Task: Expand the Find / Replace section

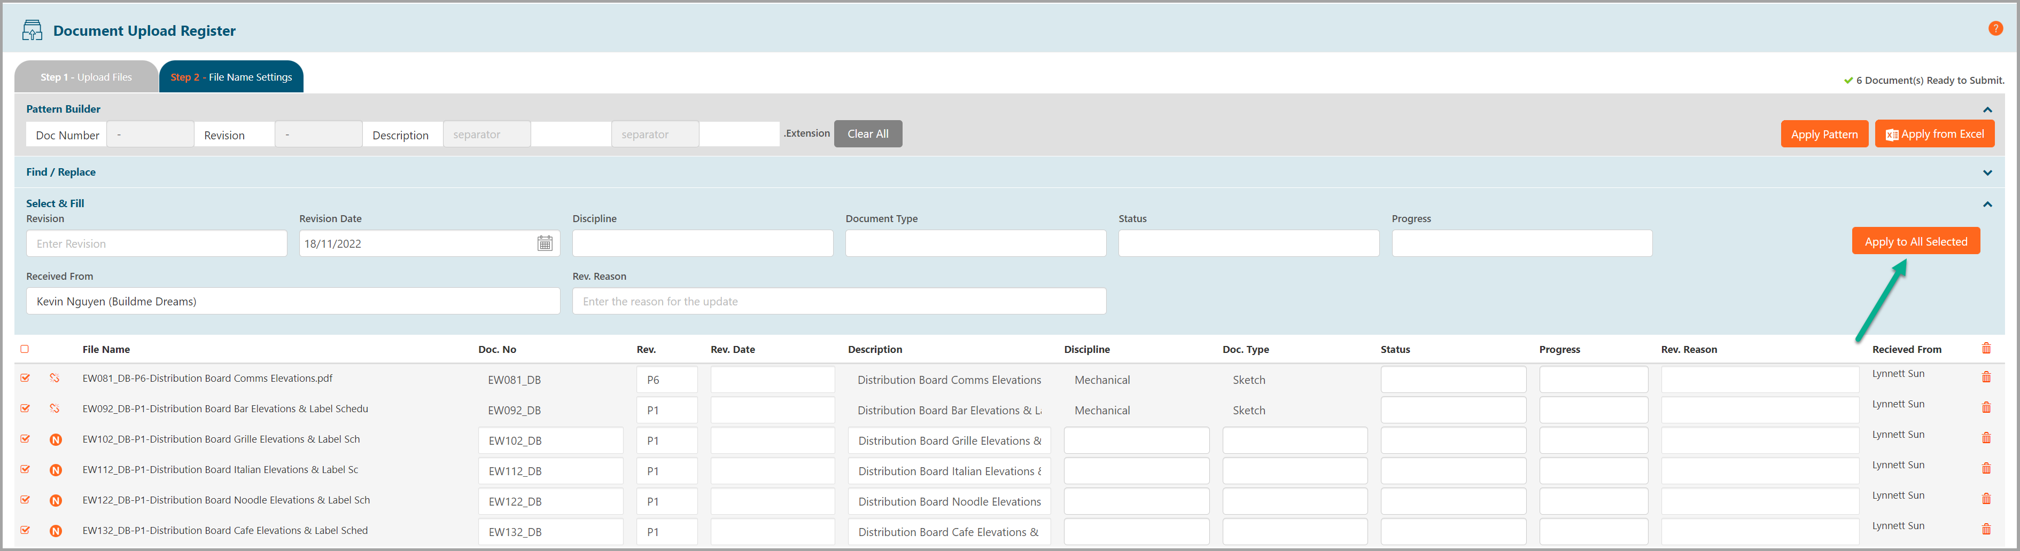Action: pyautogui.click(x=1986, y=172)
